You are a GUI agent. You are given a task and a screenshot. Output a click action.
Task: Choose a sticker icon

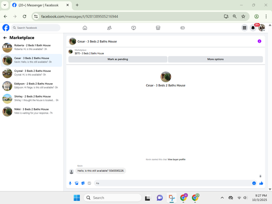click(83, 183)
